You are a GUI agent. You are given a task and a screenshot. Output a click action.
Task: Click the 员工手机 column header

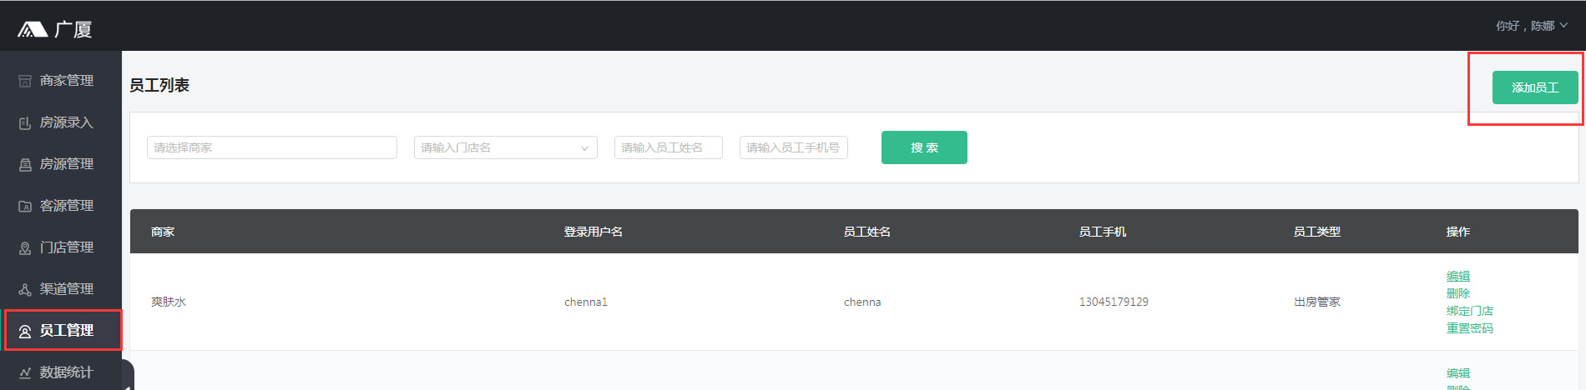[1103, 232]
